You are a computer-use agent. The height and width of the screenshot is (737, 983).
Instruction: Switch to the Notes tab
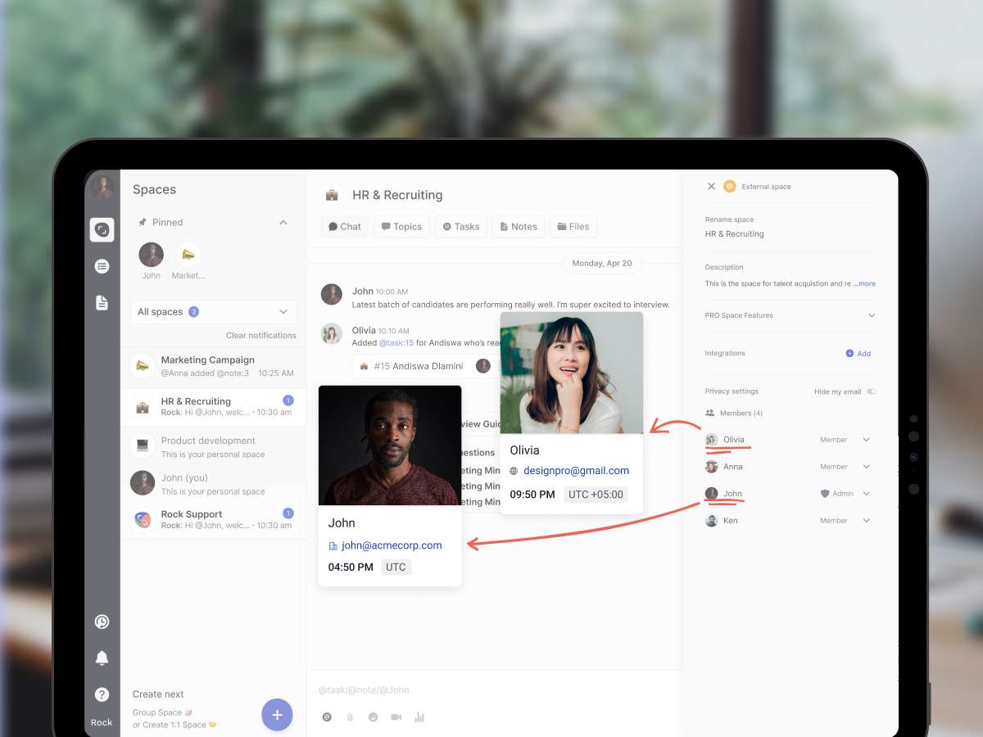click(519, 227)
